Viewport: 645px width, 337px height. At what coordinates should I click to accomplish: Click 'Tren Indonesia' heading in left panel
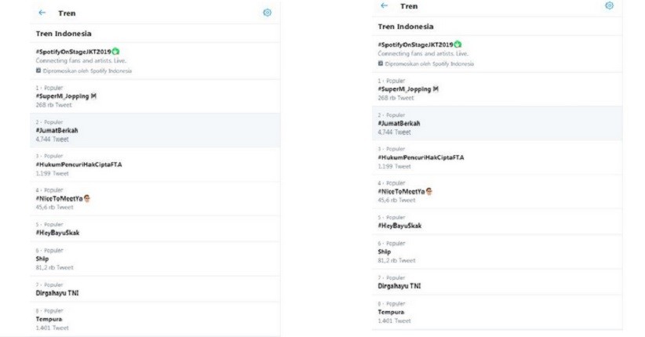pyautogui.click(x=64, y=34)
